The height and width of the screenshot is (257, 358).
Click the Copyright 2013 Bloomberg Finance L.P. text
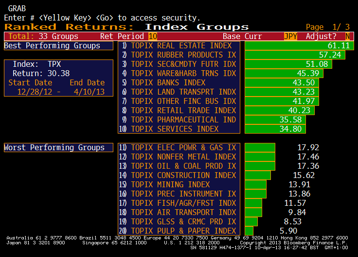pyautogui.click(x=294, y=243)
